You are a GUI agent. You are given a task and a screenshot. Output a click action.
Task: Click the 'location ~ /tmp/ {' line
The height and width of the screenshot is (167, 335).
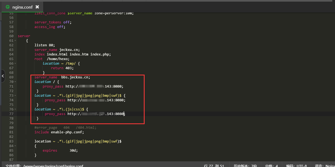pos(61,63)
